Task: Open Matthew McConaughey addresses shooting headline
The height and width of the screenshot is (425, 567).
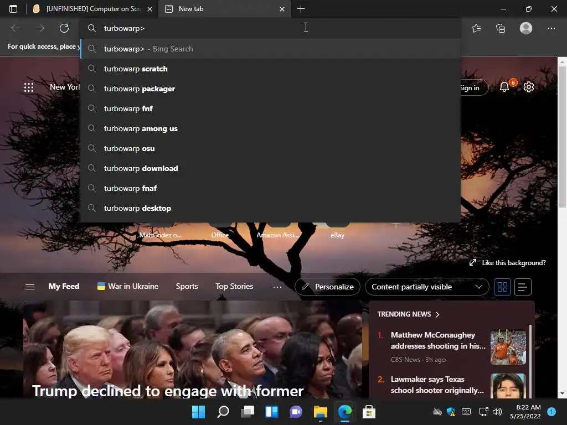Action: click(438, 340)
